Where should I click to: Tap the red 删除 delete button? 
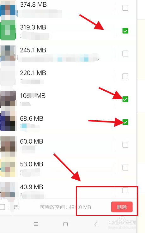pyautogui.click(x=122, y=207)
